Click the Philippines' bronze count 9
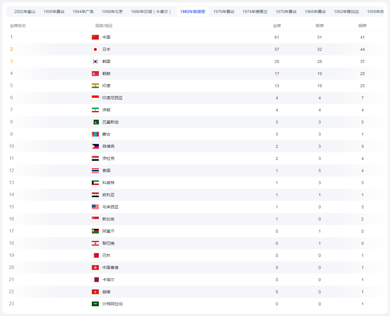 (x=362, y=146)
